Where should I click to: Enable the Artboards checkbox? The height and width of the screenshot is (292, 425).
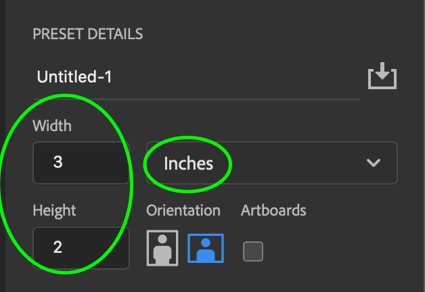[253, 251]
